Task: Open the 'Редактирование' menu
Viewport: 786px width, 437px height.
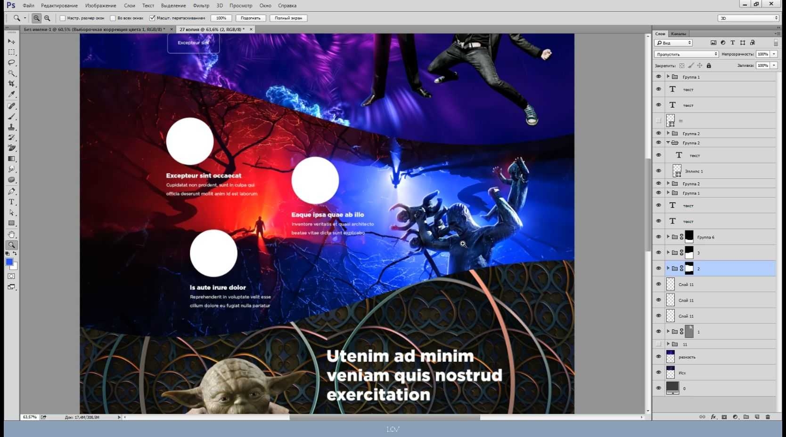Action: [x=59, y=6]
